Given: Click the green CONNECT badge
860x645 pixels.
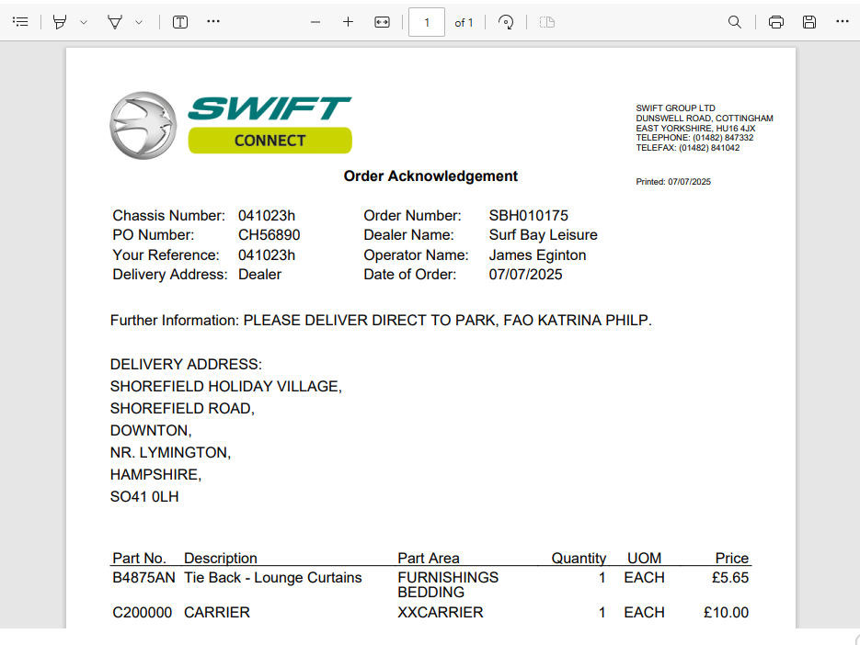Looking at the screenshot, I should coord(269,141).
